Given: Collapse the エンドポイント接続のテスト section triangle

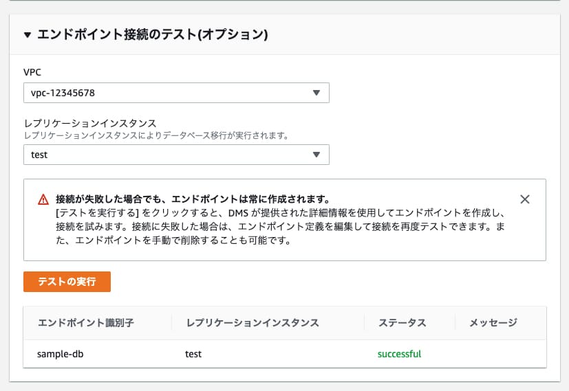Looking at the screenshot, I should pyautogui.click(x=27, y=34).
